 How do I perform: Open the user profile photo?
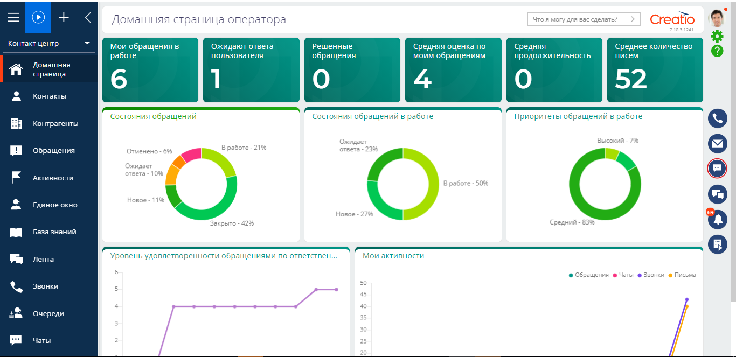pos(717,19)
